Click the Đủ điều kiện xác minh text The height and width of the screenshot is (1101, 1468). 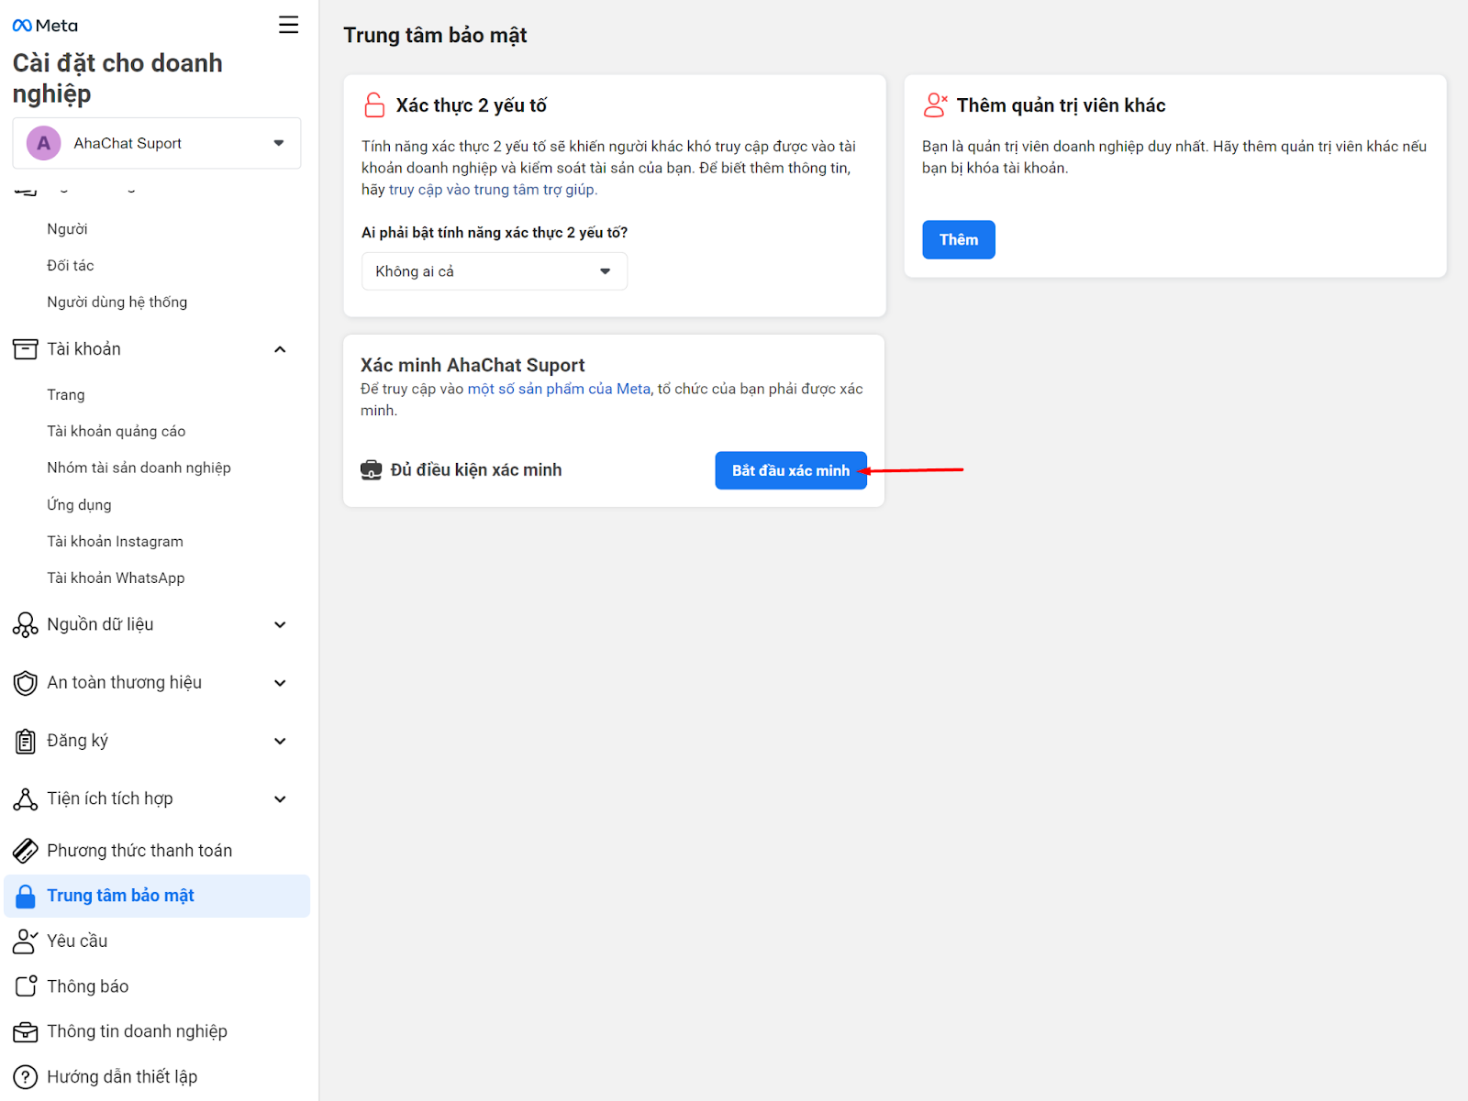[x=476, y=470]
